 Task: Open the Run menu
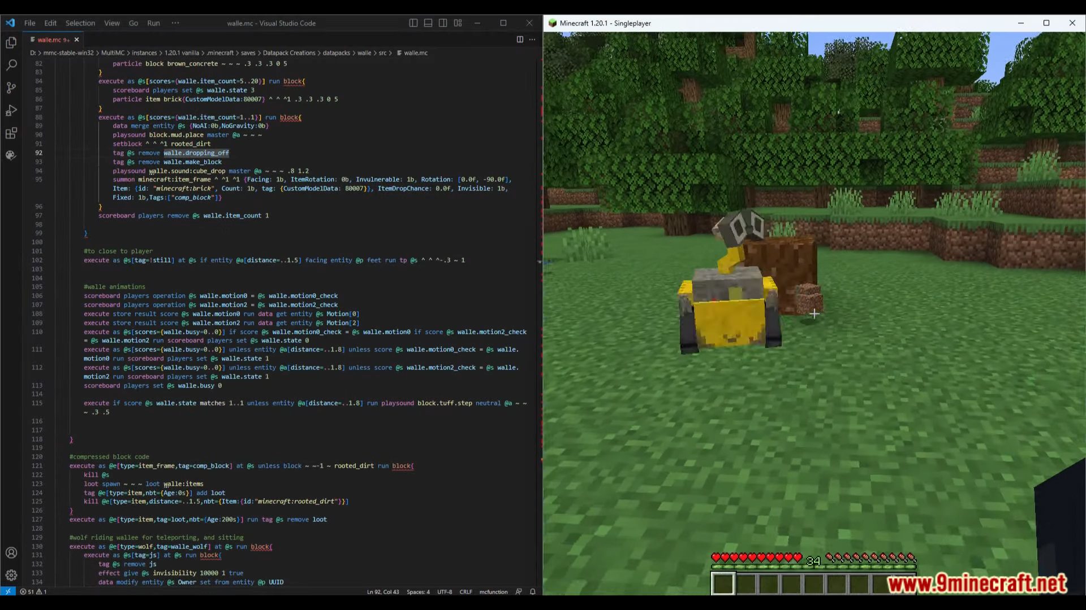tap(153, 23)
